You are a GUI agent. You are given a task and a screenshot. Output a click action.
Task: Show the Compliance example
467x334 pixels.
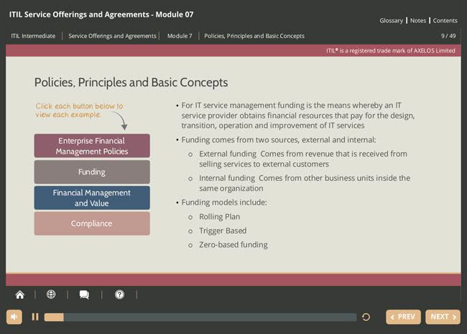click(92, 223)
